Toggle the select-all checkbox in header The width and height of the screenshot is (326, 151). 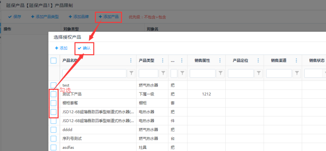[54, 61]
